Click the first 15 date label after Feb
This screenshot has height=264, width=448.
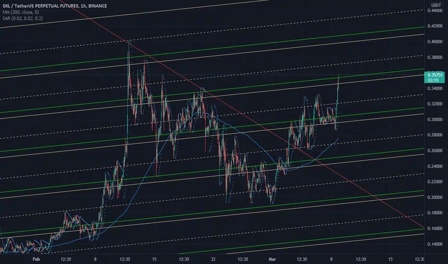pyautogui.click(x=154, y=259)
